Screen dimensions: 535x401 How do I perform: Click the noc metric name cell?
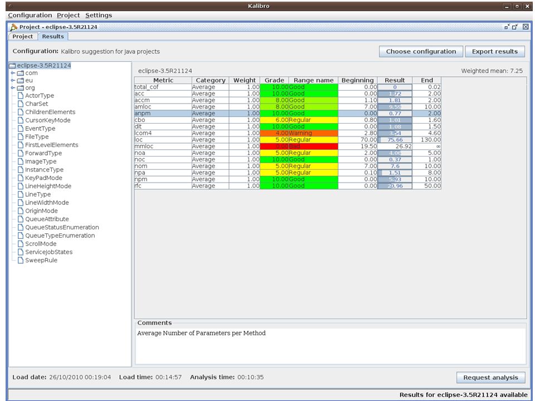click(163, 160)
